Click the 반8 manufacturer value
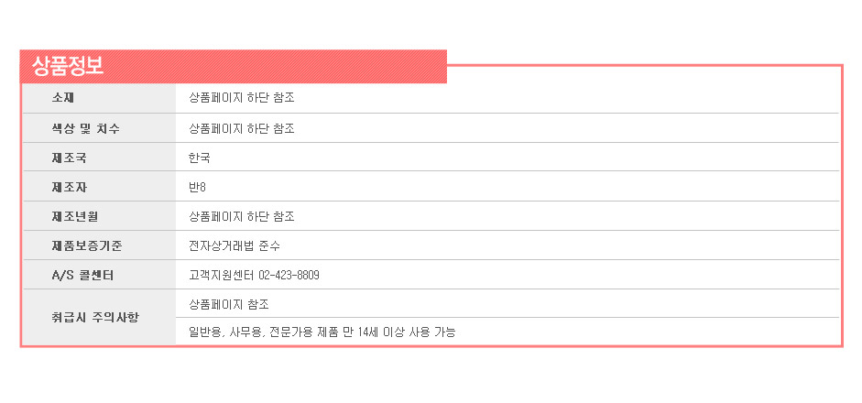This screenshot has height=403, width=862. tap(197, 188)
